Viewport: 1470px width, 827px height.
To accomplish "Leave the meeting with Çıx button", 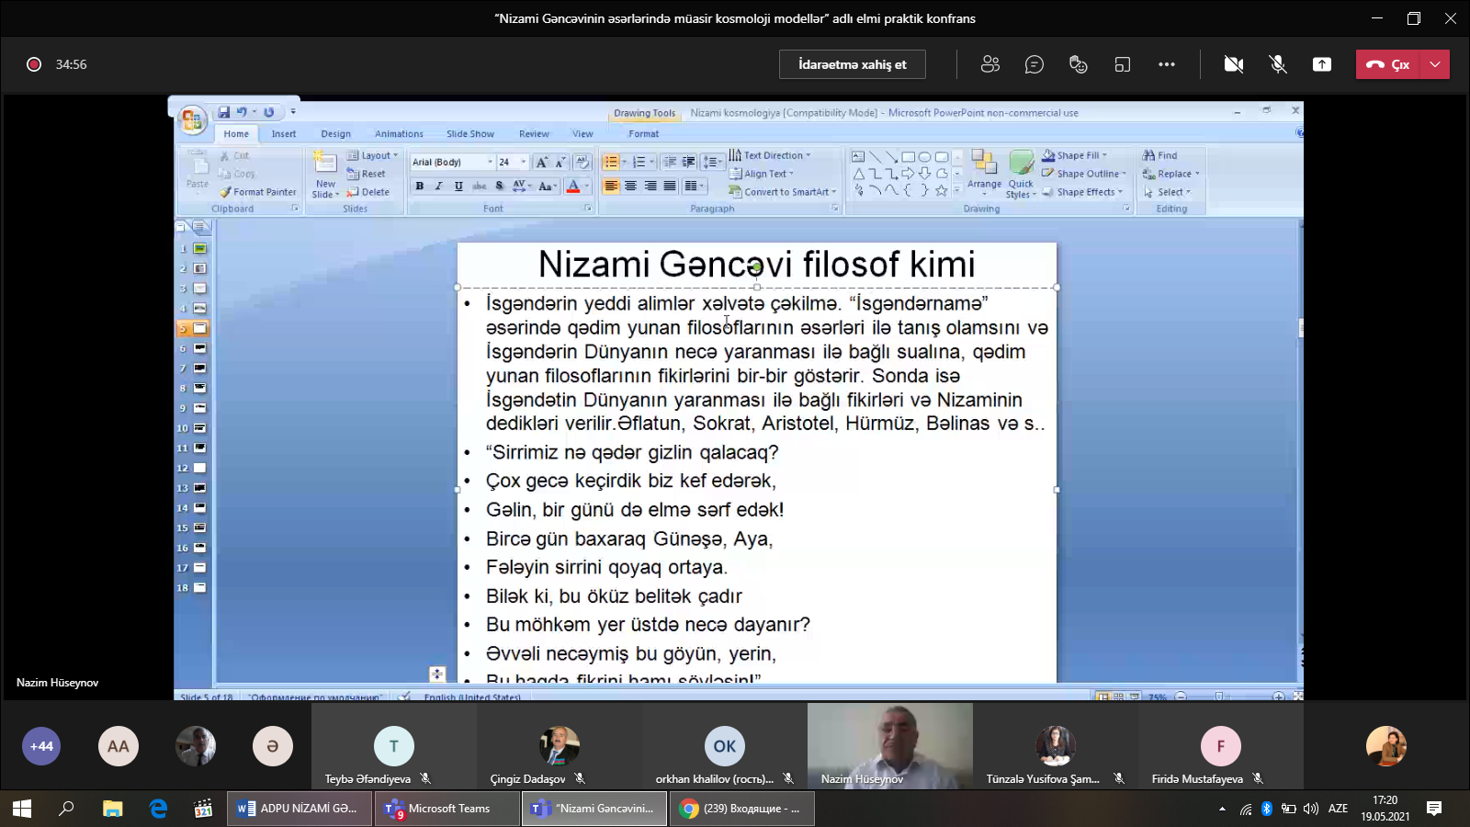I will point(1387,64).
